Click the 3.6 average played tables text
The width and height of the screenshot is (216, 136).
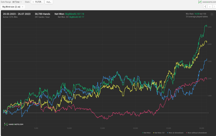pos(197,17)
